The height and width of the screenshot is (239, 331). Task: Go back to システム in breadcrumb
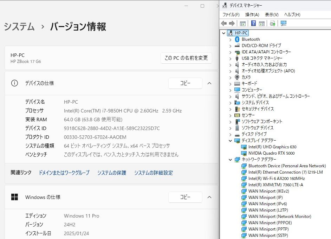(19, 27)
